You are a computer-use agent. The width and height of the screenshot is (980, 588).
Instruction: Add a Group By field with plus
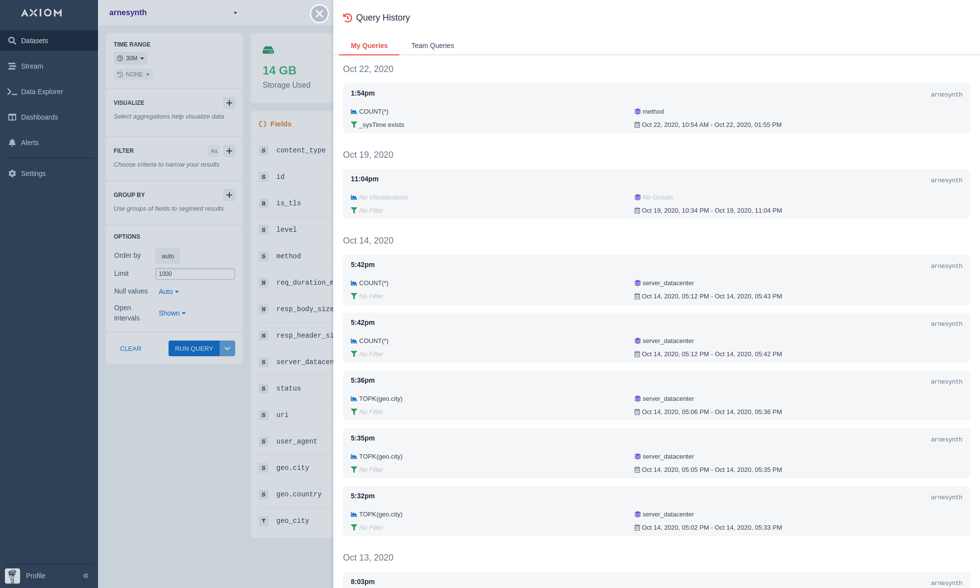tap(229, 195)
